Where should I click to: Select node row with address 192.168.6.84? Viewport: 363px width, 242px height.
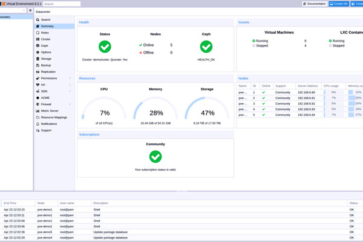pos(300,115)
